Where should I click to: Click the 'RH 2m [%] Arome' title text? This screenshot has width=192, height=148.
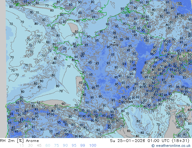19,141
